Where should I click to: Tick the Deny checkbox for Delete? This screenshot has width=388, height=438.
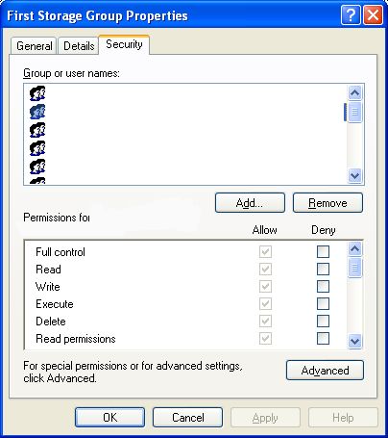pyautogui.click(x=323, y=321)
